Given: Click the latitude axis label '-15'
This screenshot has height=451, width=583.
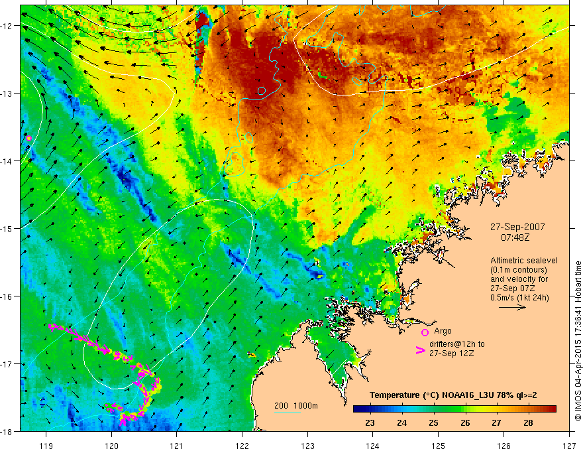Looking at the screenshot, I should pos(7,229).
